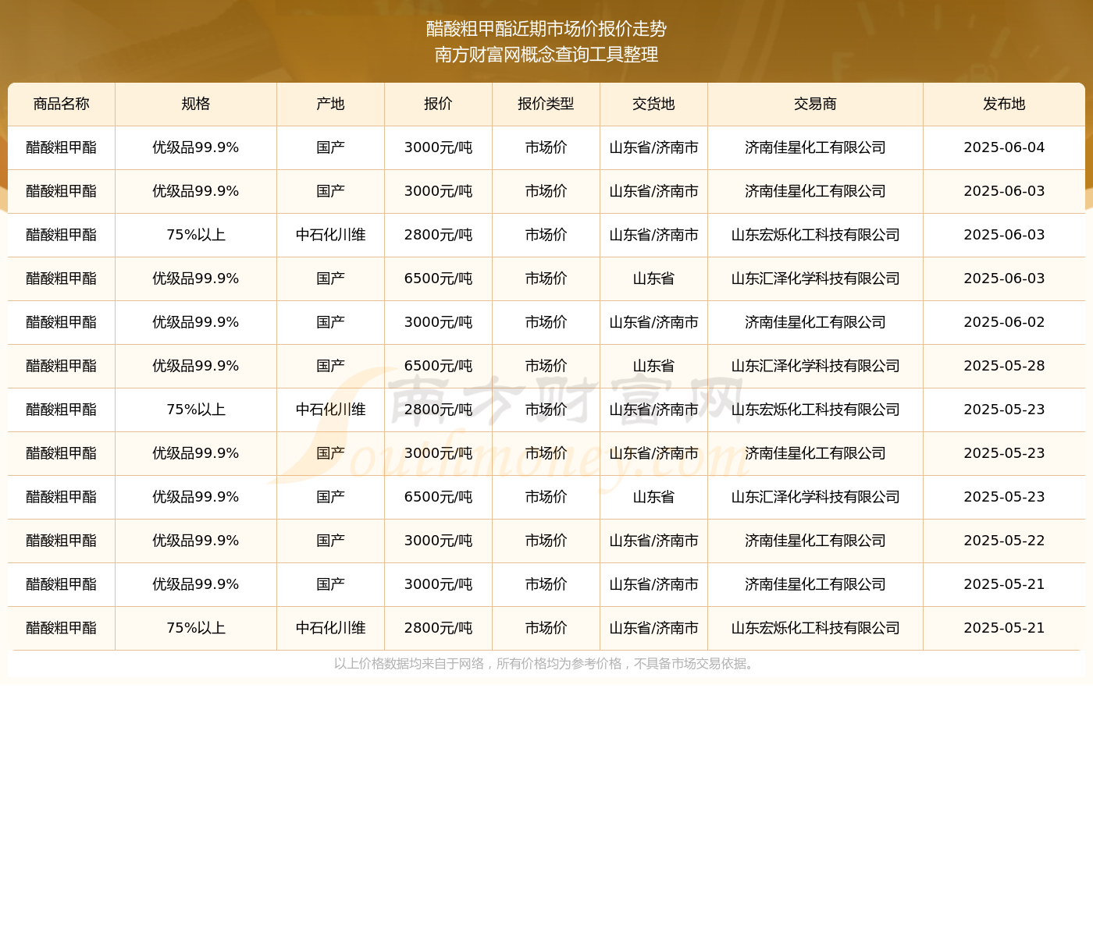
Task: Click 山东省/济南市 in the 2025-05-22 row
Action: click(x=654, y=541)
